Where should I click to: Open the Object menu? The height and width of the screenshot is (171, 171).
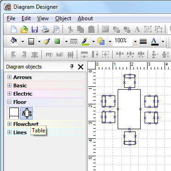click(63, 18)
